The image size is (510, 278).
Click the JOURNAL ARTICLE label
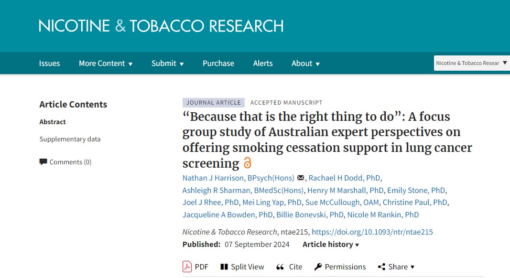point(213,102)
